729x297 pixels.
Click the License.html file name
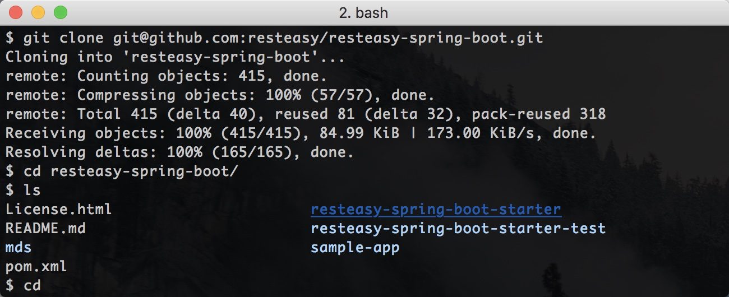pyautogui.click(x=58, y=210)
